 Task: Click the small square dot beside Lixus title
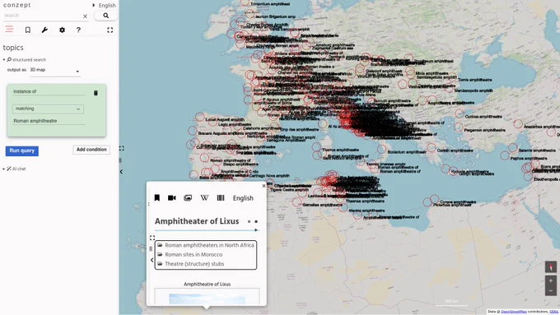coord(249,221)
